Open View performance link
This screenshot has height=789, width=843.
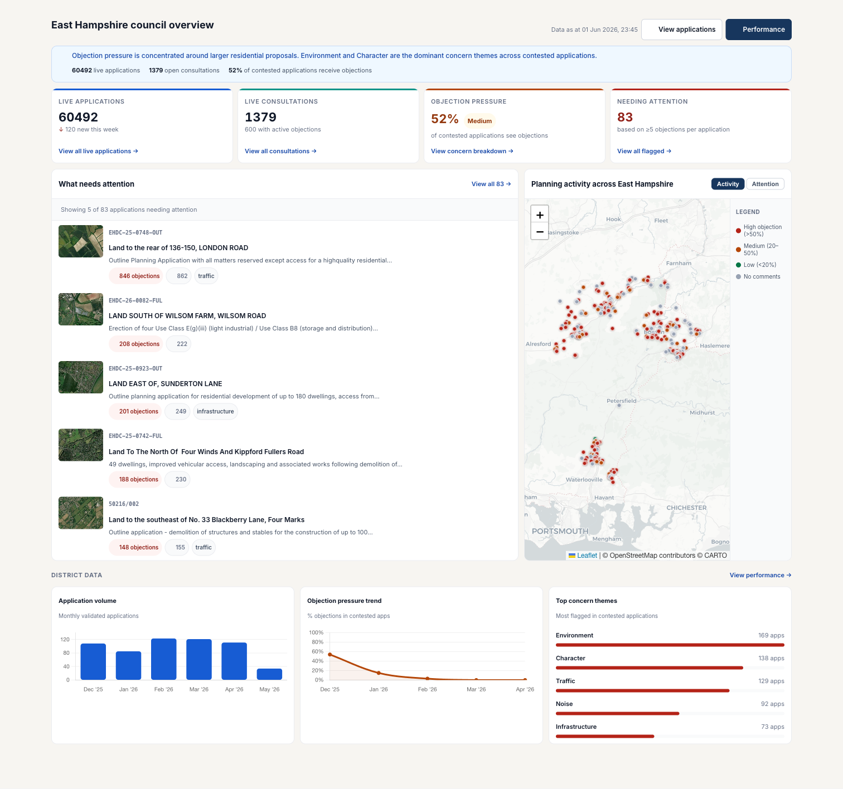[x=760, y=575]
